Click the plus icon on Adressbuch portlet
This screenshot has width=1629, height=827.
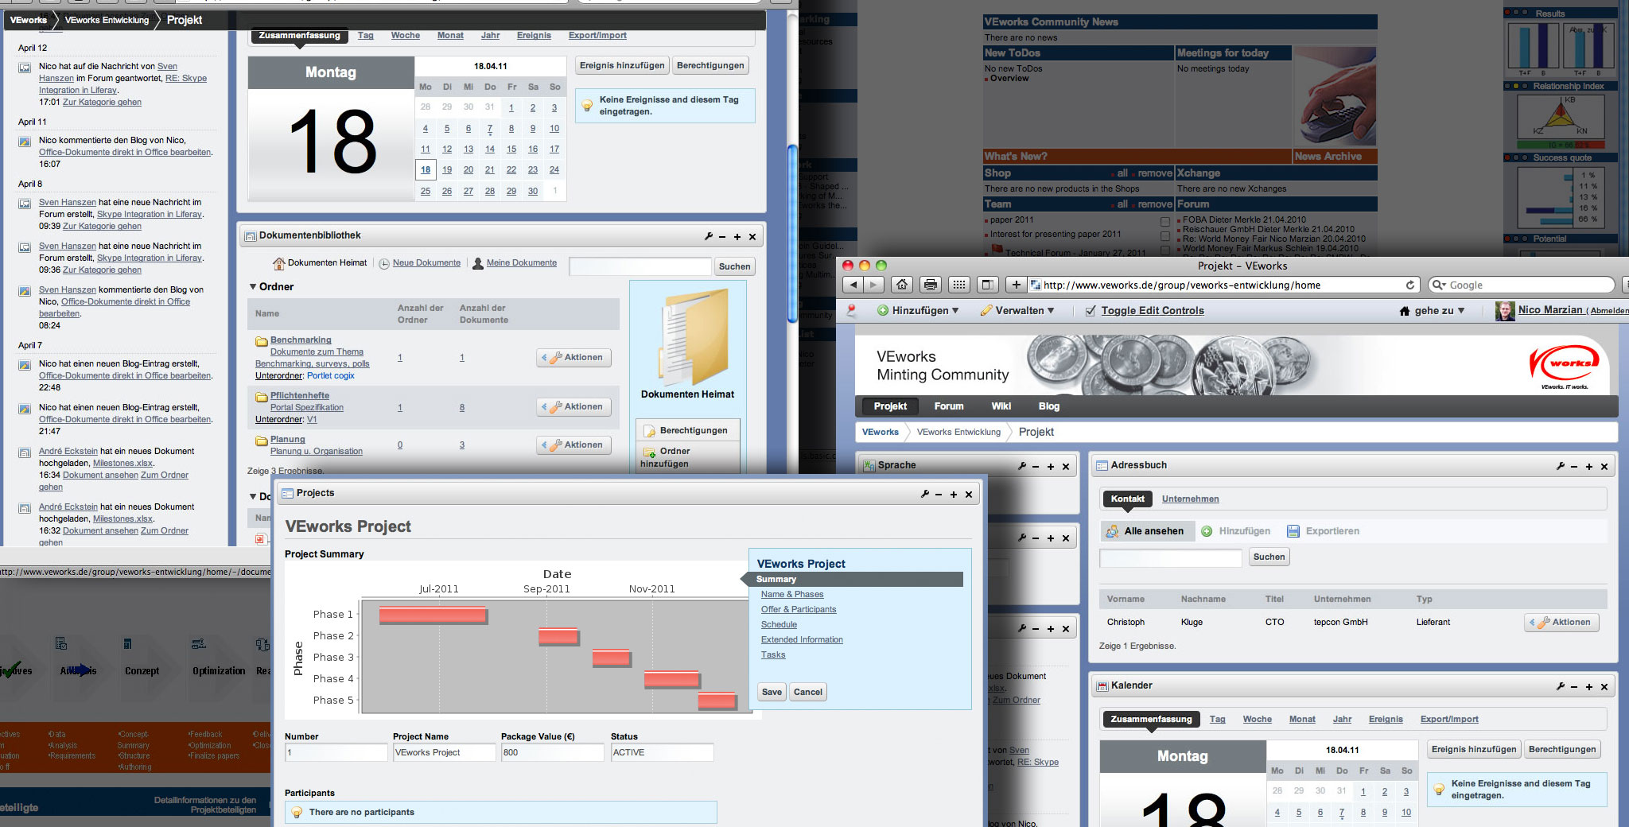point(1588,467)
